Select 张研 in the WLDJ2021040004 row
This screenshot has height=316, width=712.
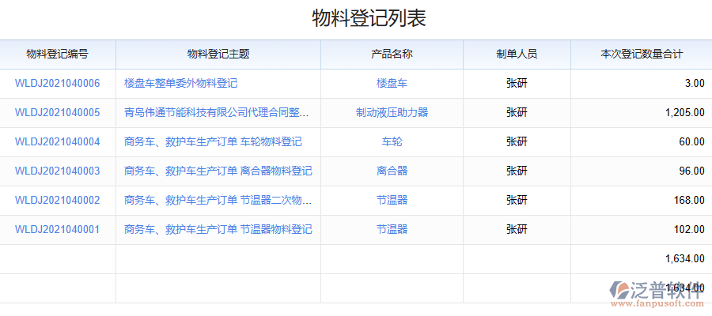(517, 142)
